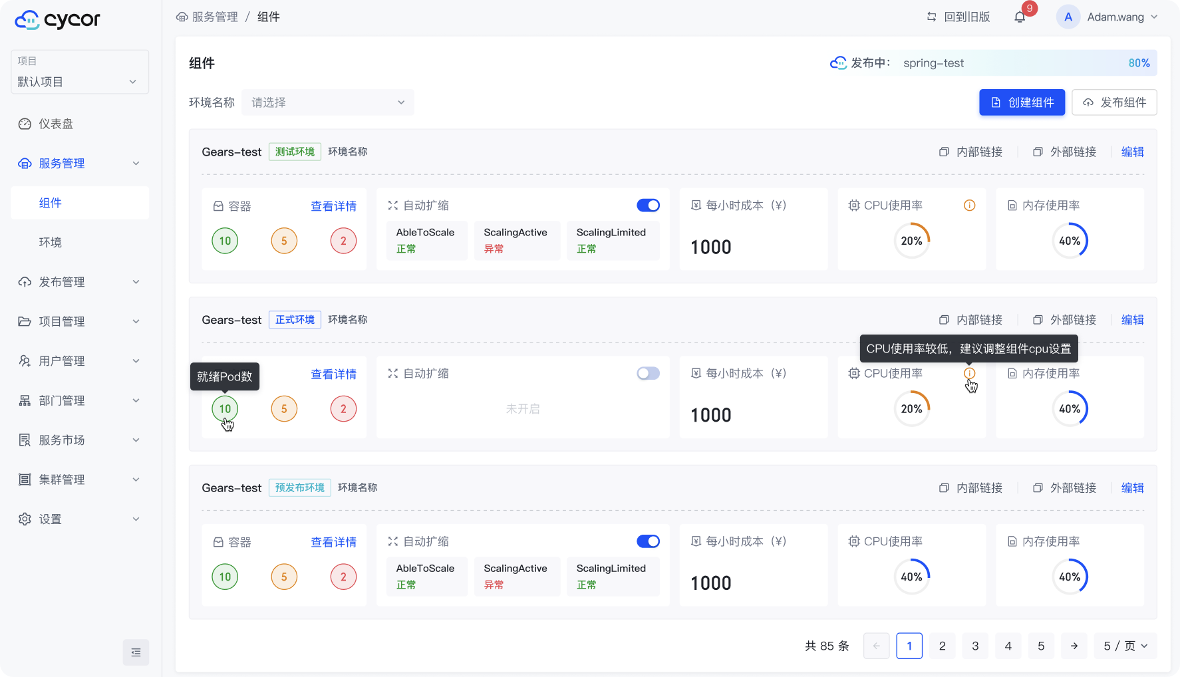Open the notification bell
This screenshot has width=1180, height=677.
[1019, 17]
